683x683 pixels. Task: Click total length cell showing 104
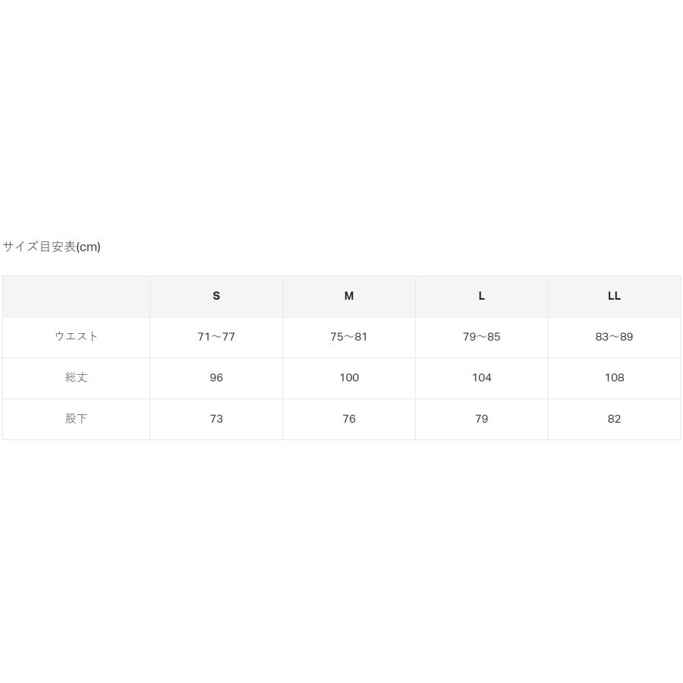(482, 378)
